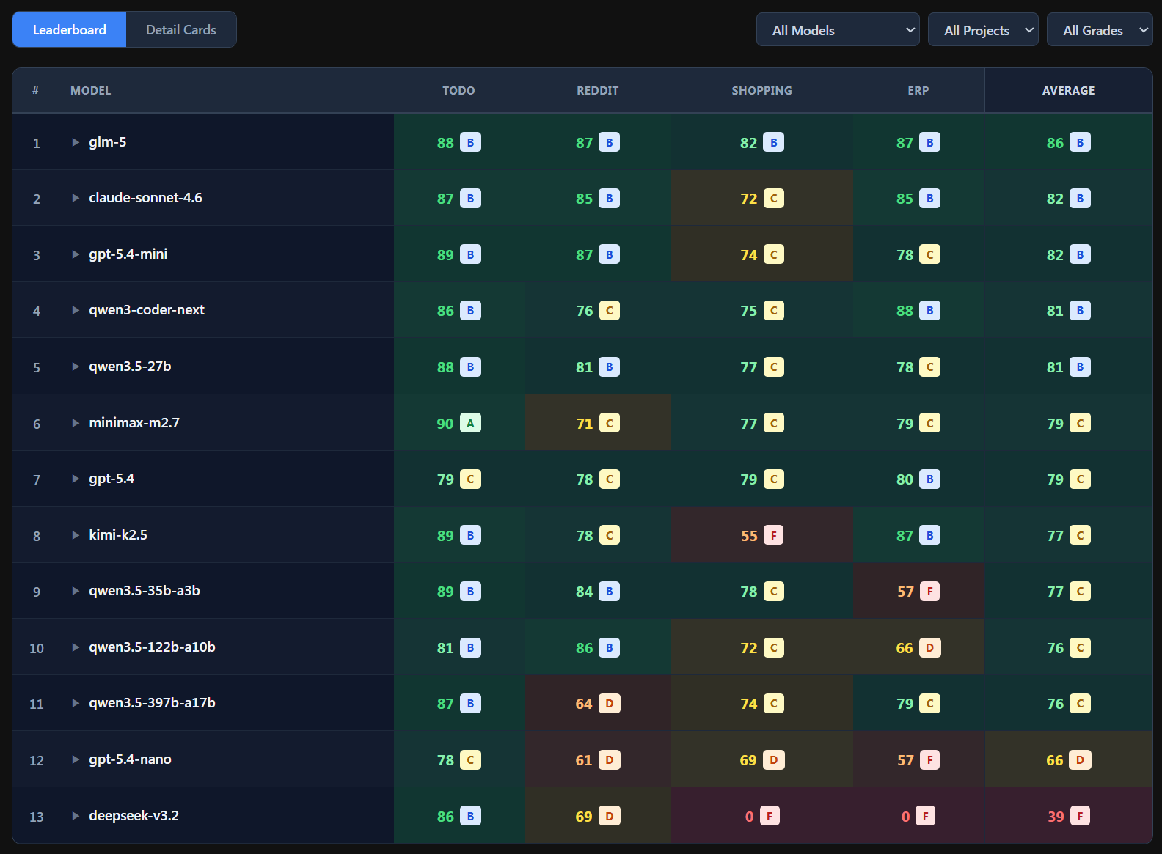The width and height of the screenshot is (1162, 854).
Task: Click glm-5 average B grade badge
Action: [1080, 142]
